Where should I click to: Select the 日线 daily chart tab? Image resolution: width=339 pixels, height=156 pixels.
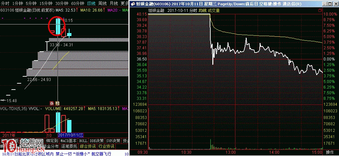[x=92, y=3]
